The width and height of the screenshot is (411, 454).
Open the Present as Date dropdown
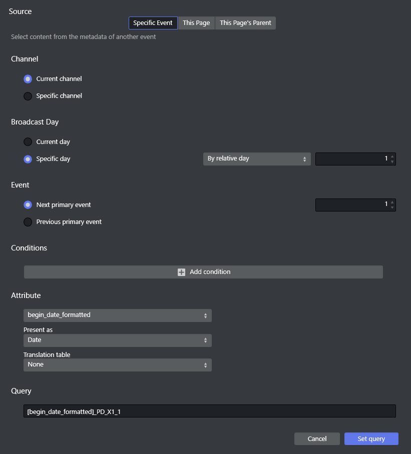[117, 340]
